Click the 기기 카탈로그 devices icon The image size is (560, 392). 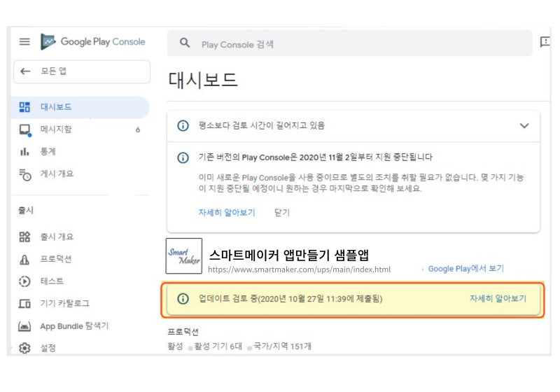tap(24, 304)
